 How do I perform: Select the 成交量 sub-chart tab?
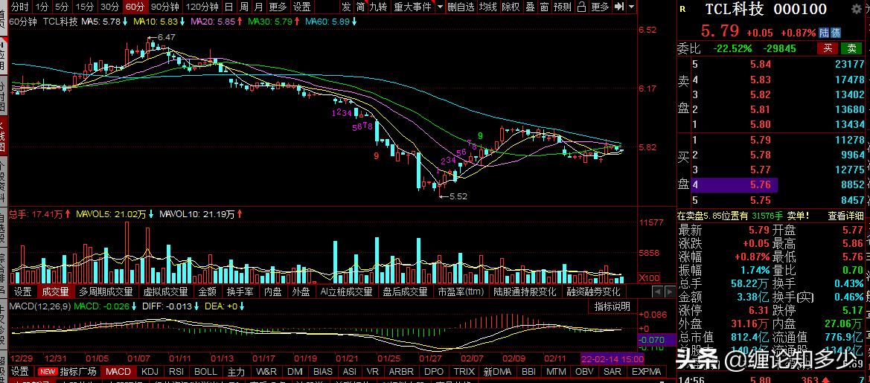pyautogui.click(x=56, y=292)
